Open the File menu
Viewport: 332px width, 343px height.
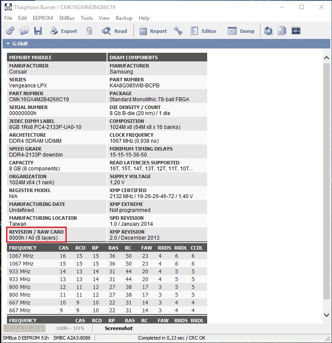pyautogui.click(x=8, y=18)
